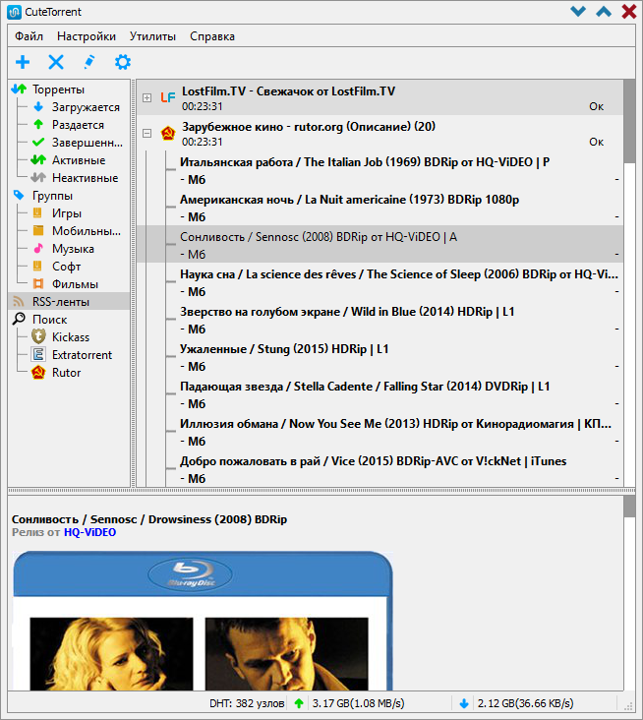Click the 2.12 GB(36.66 KB/s) download stat
Screen dimensions: 643x720
coord(525,703)
